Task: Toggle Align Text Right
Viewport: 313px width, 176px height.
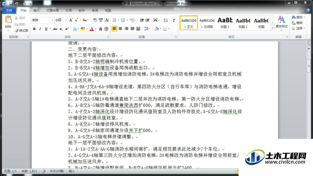Action: [x=126, y=29]
